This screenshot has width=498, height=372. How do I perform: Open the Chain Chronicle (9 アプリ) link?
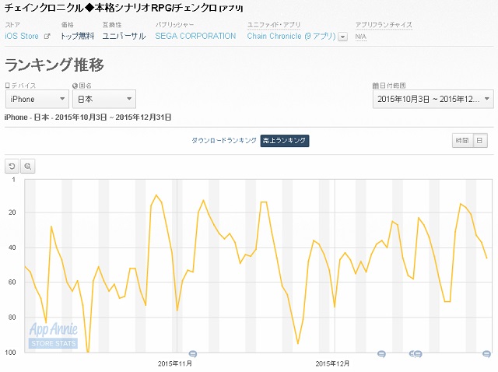(x=291, y=37)
